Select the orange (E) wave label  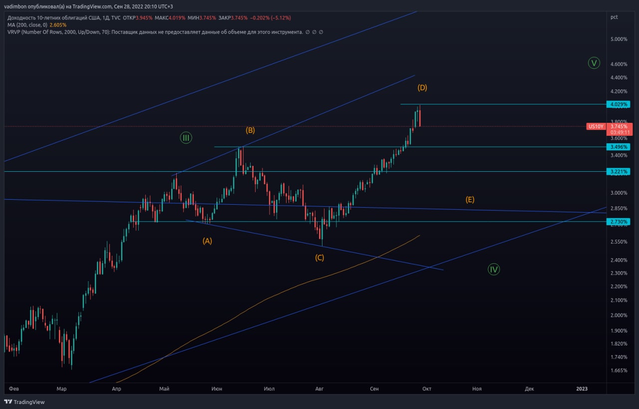click(x=470, y=199)
